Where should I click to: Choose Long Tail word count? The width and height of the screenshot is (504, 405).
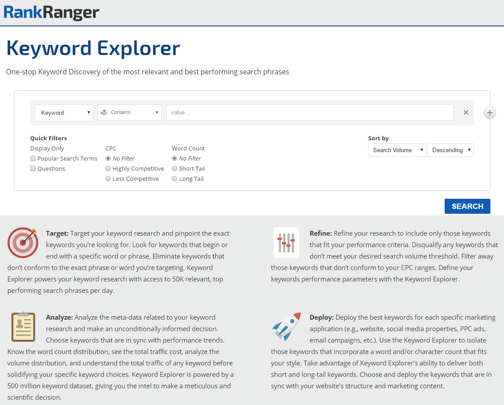coord(174,179)
